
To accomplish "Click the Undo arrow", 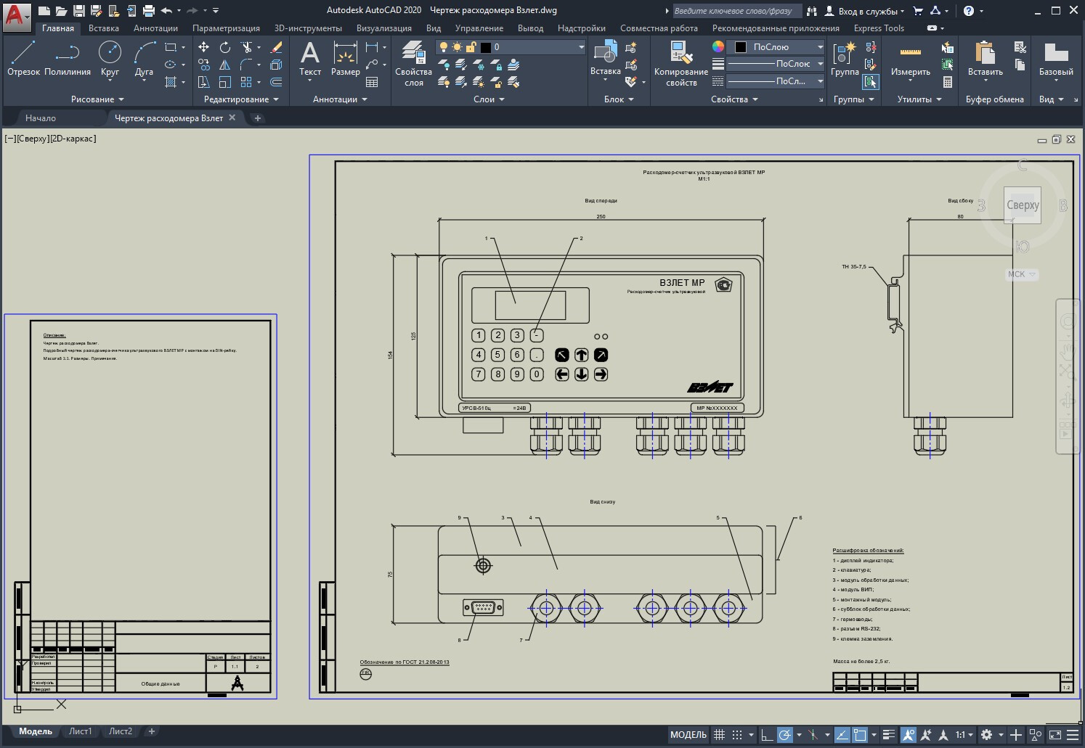I will coord(166,11).
